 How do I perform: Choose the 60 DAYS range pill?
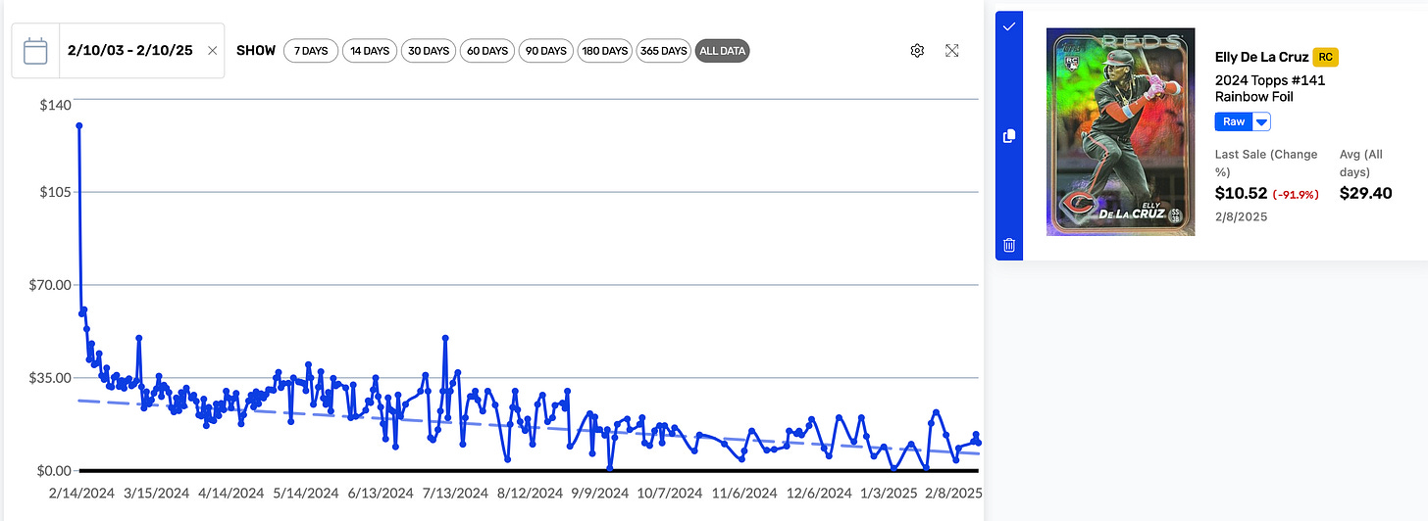point(487,51)
